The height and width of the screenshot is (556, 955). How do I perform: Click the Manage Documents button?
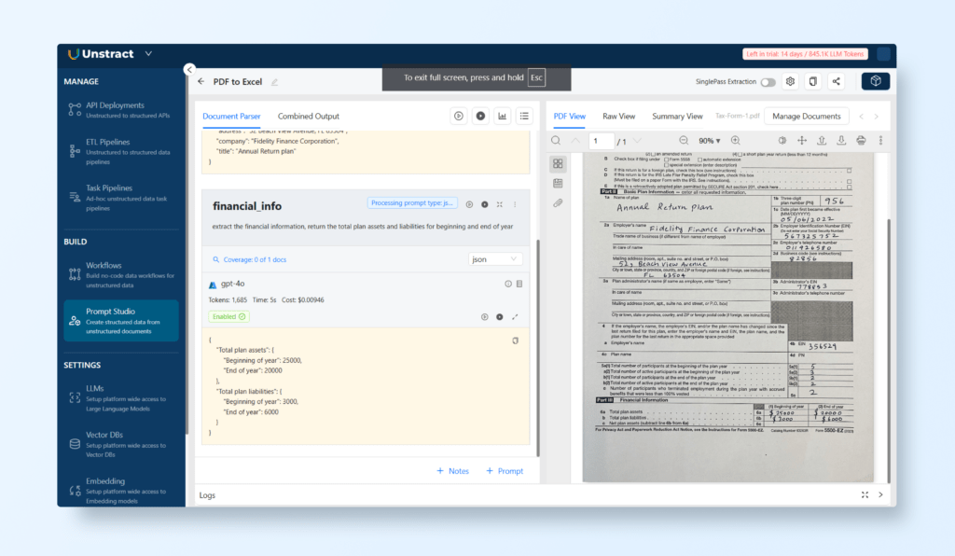(807, 117)
